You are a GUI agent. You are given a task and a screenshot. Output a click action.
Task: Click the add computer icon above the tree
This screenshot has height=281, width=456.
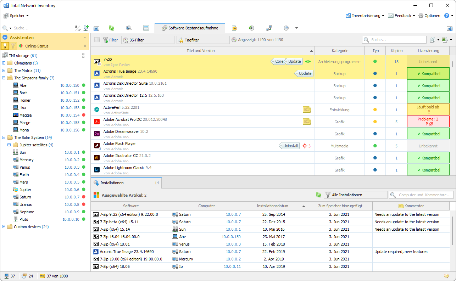pyautogui.click(x=86, y=28)
